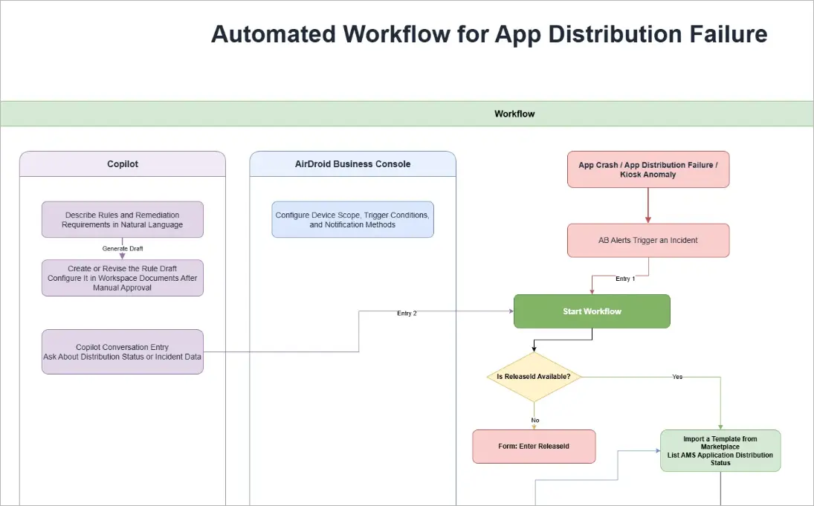Select the green Workflow header bar
This screenshot has width=814, height=506.
[x=407, y=114]
